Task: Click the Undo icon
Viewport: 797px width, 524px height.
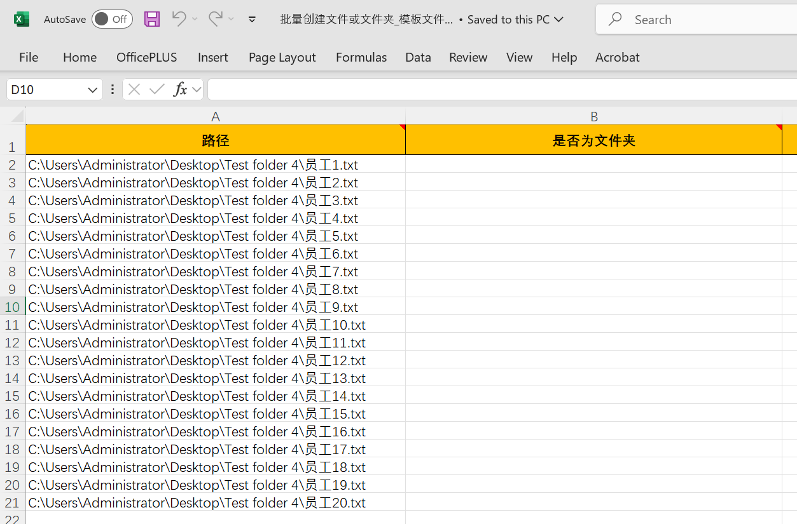Action: point(179,19)
